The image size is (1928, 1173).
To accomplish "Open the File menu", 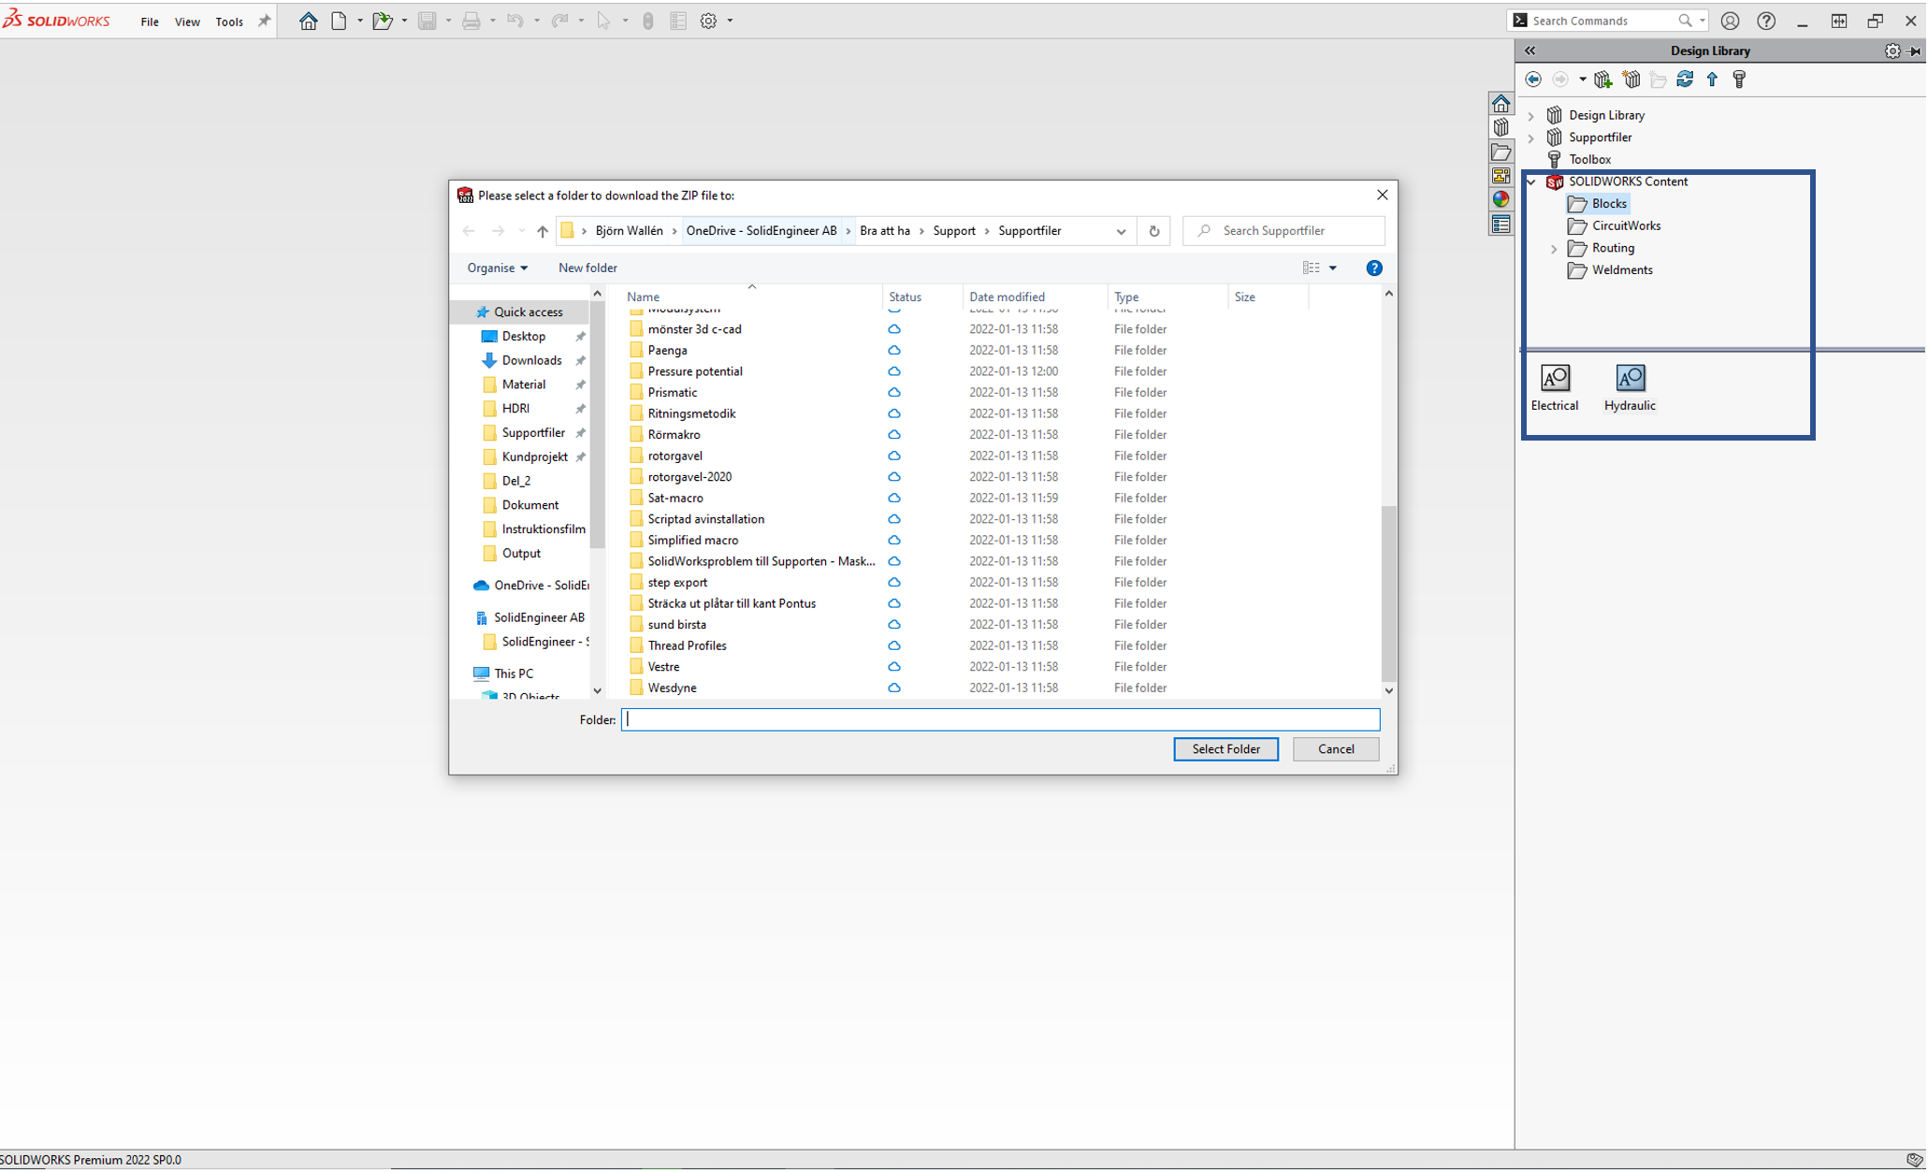I will [150, 22].
